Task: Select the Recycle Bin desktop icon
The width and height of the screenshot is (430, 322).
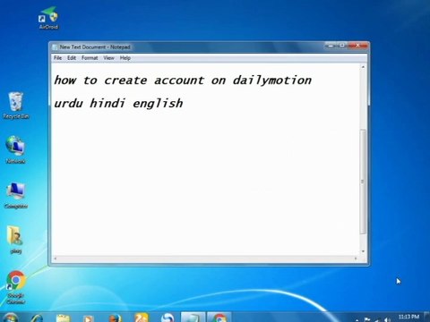Action: [16, 106]
